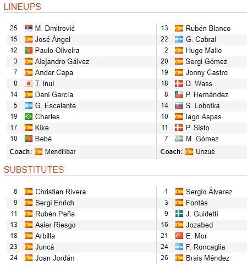Click the Brazilian flag beside Charles
Screen dimensions: 247x265
[29, 116]
